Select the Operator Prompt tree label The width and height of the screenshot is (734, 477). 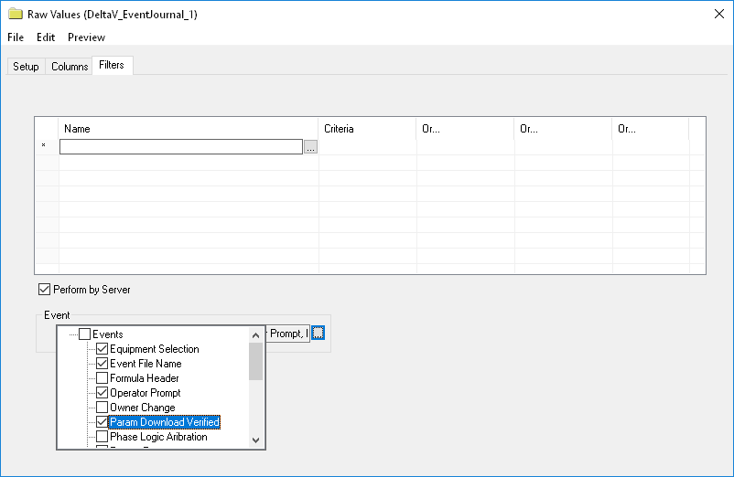(146, 393)
